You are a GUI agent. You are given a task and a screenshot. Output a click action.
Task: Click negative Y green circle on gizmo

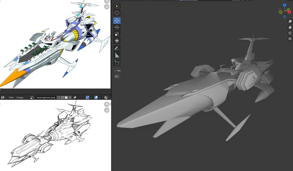tap(281, 12)
